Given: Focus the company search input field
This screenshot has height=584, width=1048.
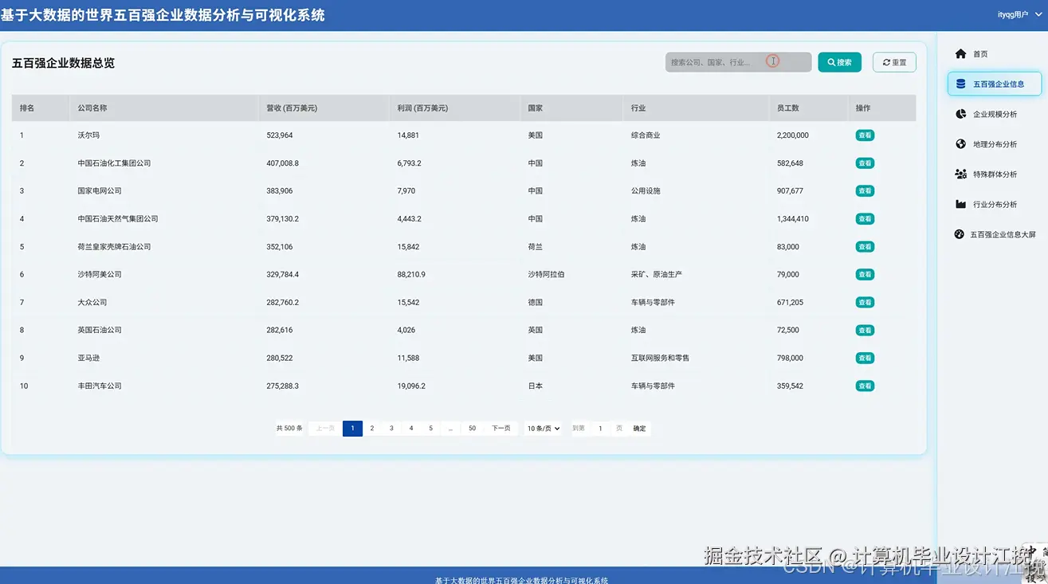Looking at the screenshot, I should tap(738, 62).
